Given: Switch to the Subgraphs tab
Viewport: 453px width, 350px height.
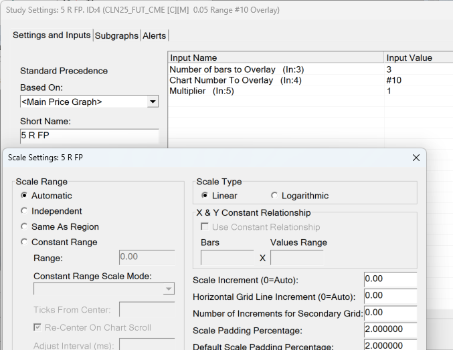Looking at the screenshot, I should (116, 35).
